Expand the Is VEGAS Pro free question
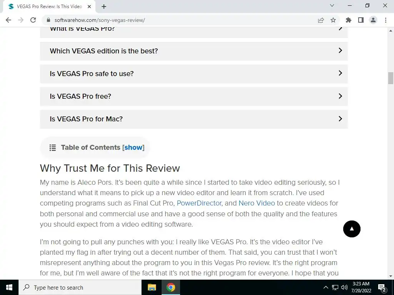The image size is (394, 295). [x=194, y=96]
